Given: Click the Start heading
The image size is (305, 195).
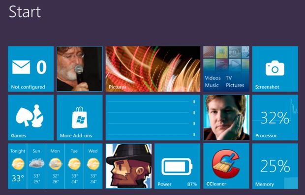Looking at the screenshot, I should pyautogui.click(x=25, y=12).
